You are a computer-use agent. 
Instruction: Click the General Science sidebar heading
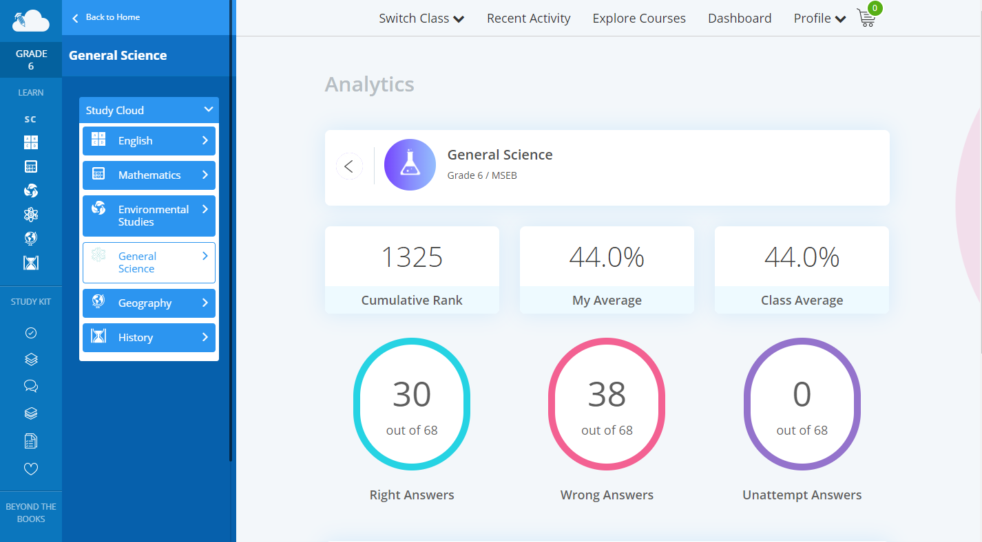118,56
